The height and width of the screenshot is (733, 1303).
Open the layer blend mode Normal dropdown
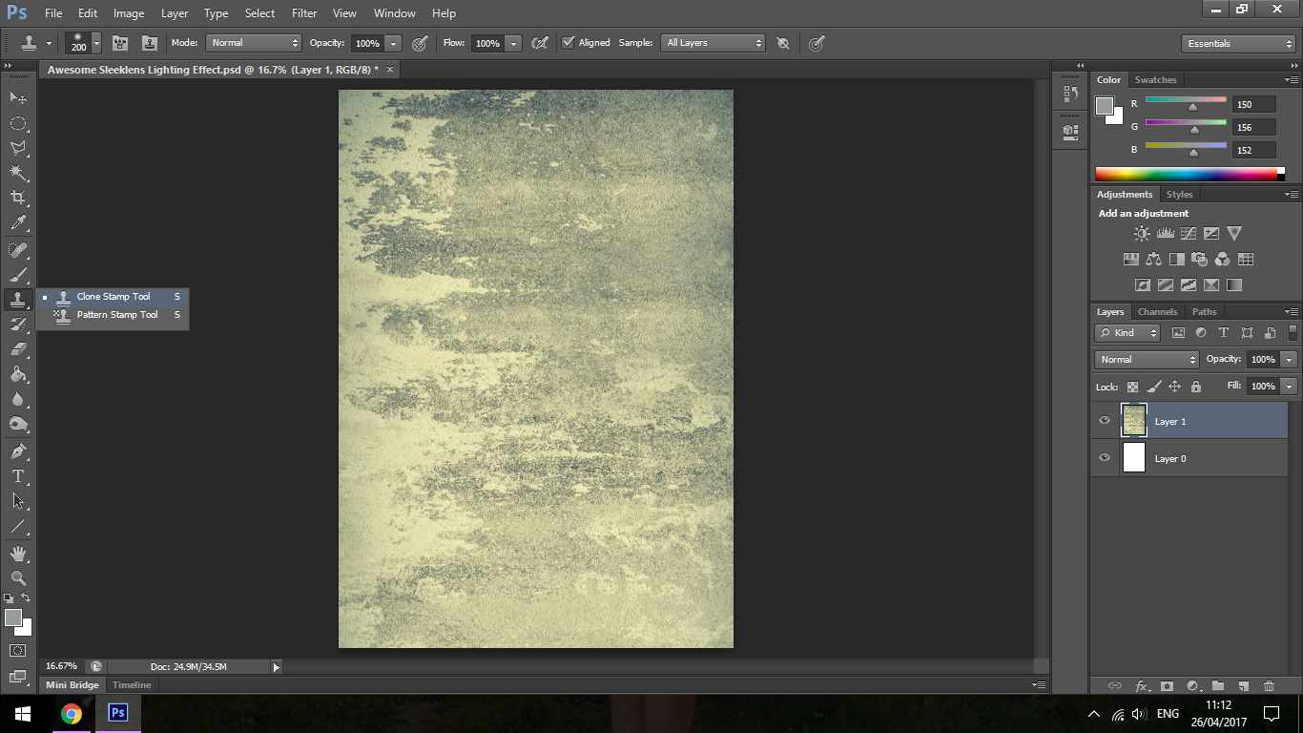[x=1147, y=359]
